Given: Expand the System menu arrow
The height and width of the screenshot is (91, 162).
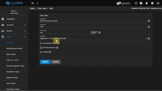Looking at the screenshot, I should pyautogui.click(x=25, y=31).
